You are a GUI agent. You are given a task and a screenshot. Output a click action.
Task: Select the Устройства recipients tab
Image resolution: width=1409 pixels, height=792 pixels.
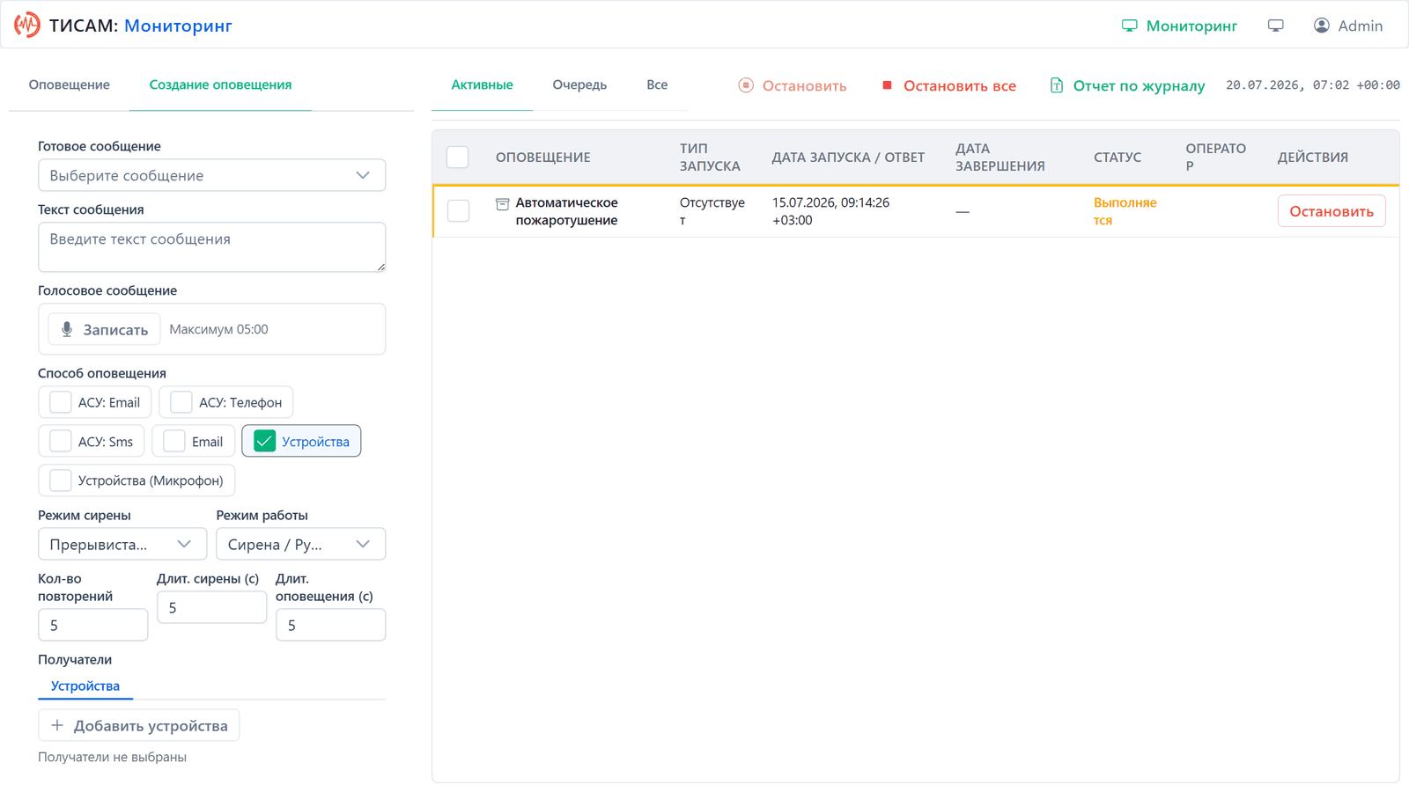click(x=85, y=686)
